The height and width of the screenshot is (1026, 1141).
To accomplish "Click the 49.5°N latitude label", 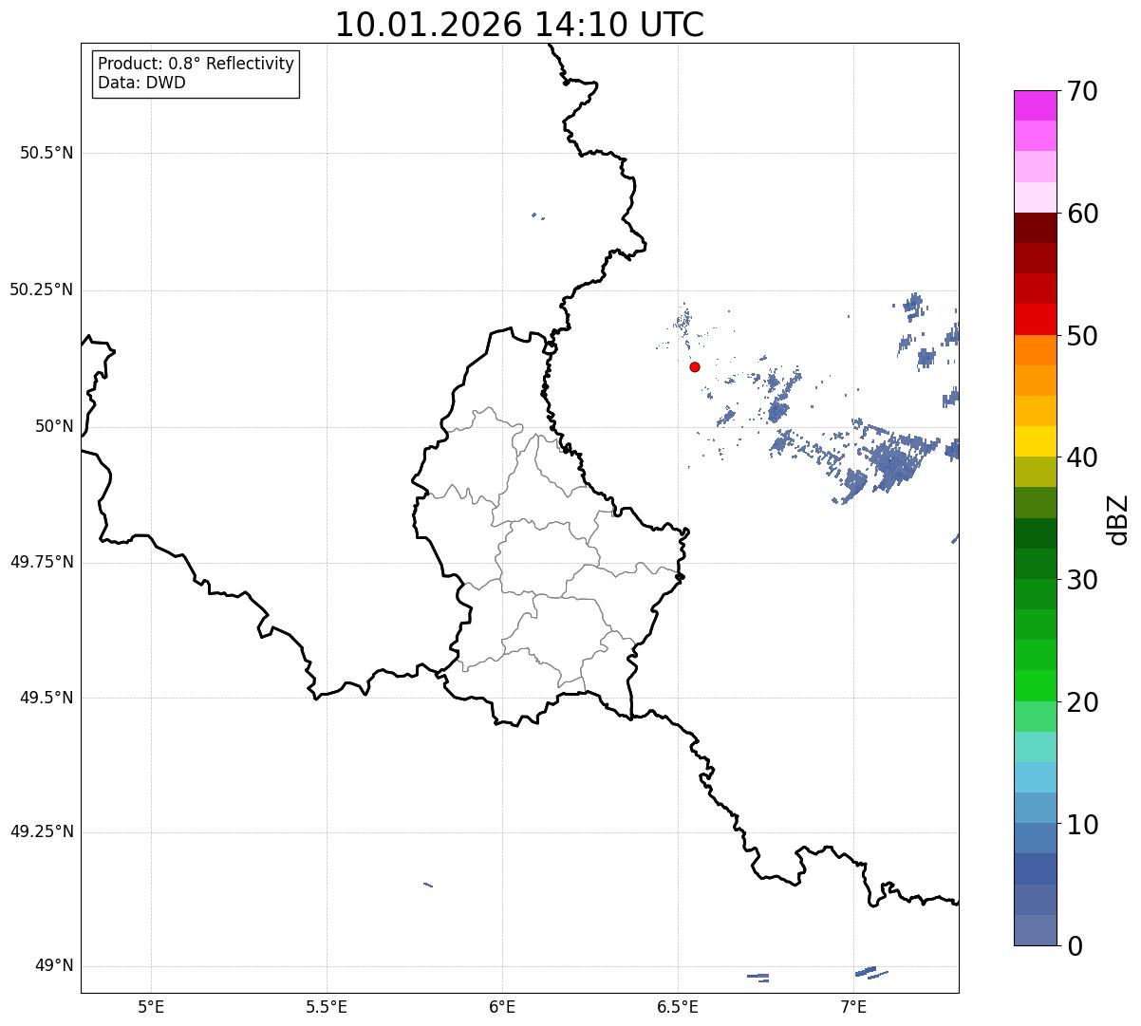I will tap(47, 698).
